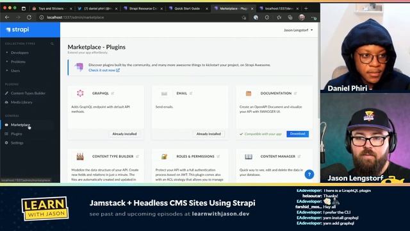410x231 pixels.
Task: Click the browser profile avatar icon
Action: tap(302, 17)
